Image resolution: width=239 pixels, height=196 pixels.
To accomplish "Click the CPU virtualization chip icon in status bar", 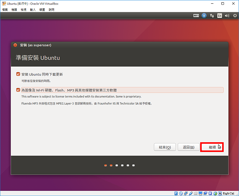I will point(210,193).
